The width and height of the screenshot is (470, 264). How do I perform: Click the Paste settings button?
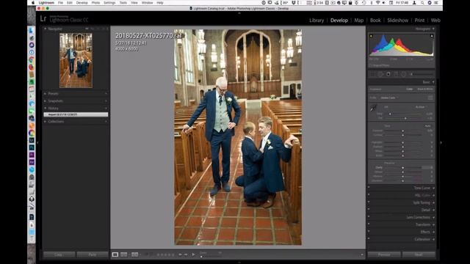click(x=93, y=254)
